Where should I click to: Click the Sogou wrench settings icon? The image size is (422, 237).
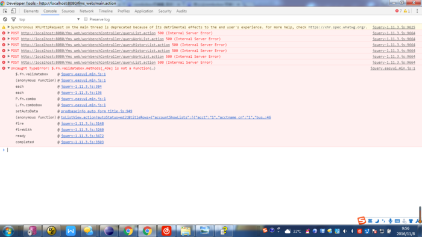point(418,221)
